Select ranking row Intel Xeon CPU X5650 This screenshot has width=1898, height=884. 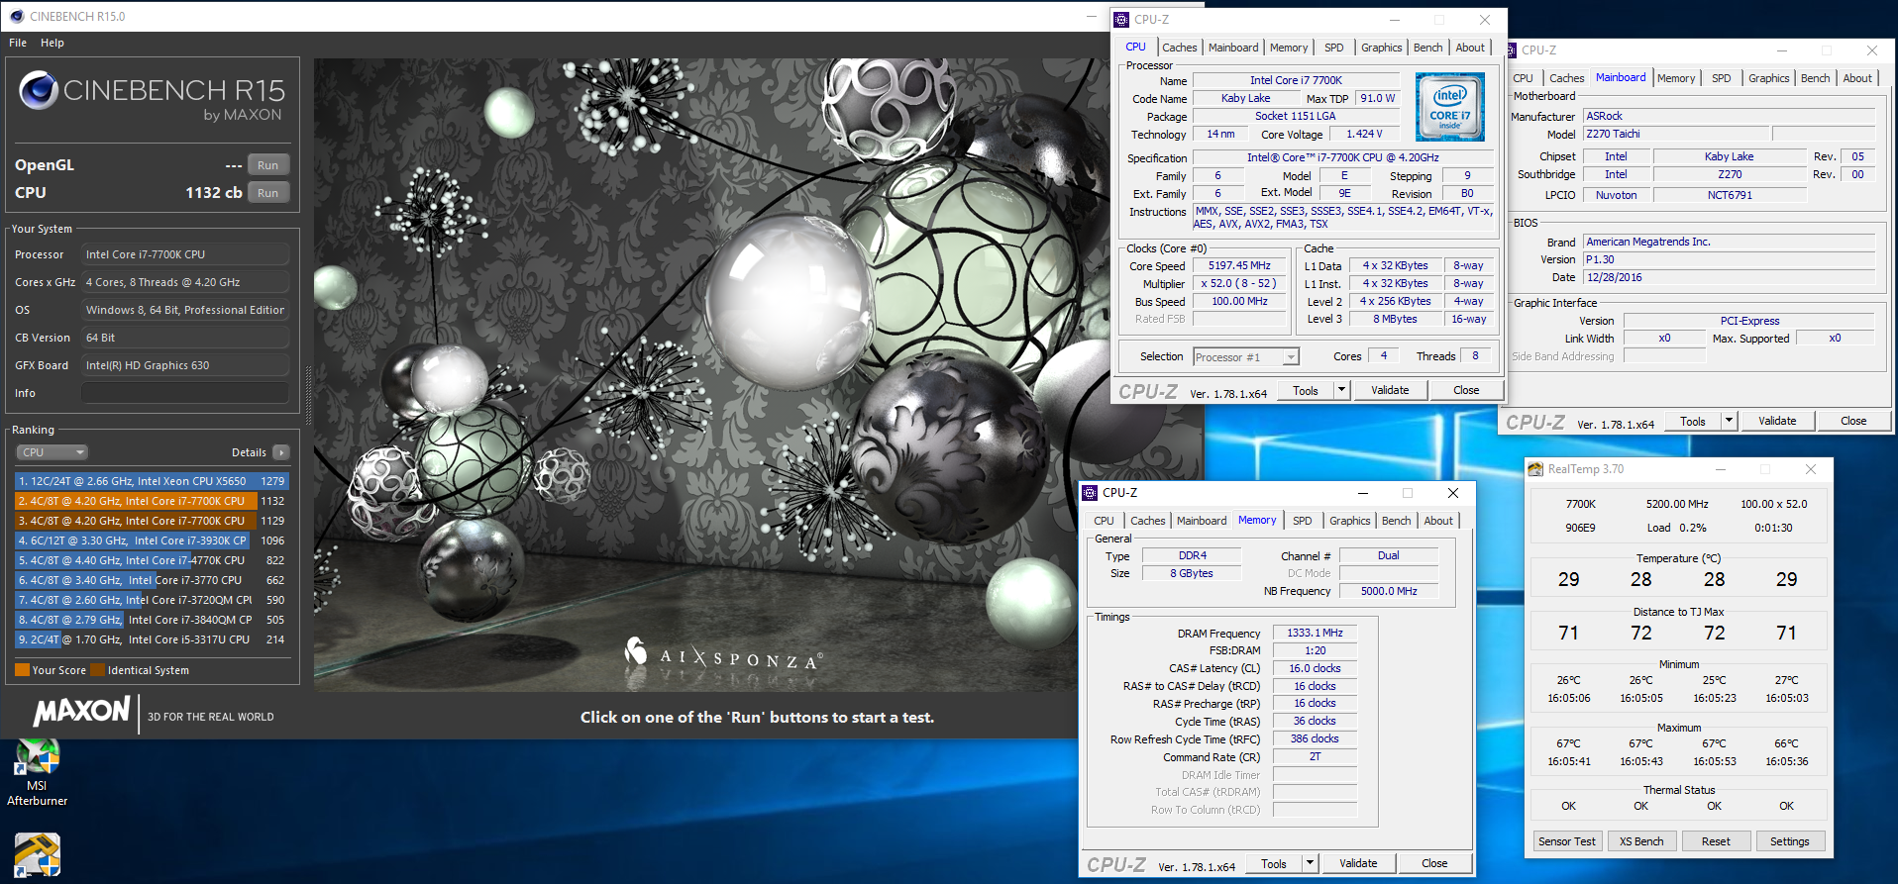coord(152,481)
